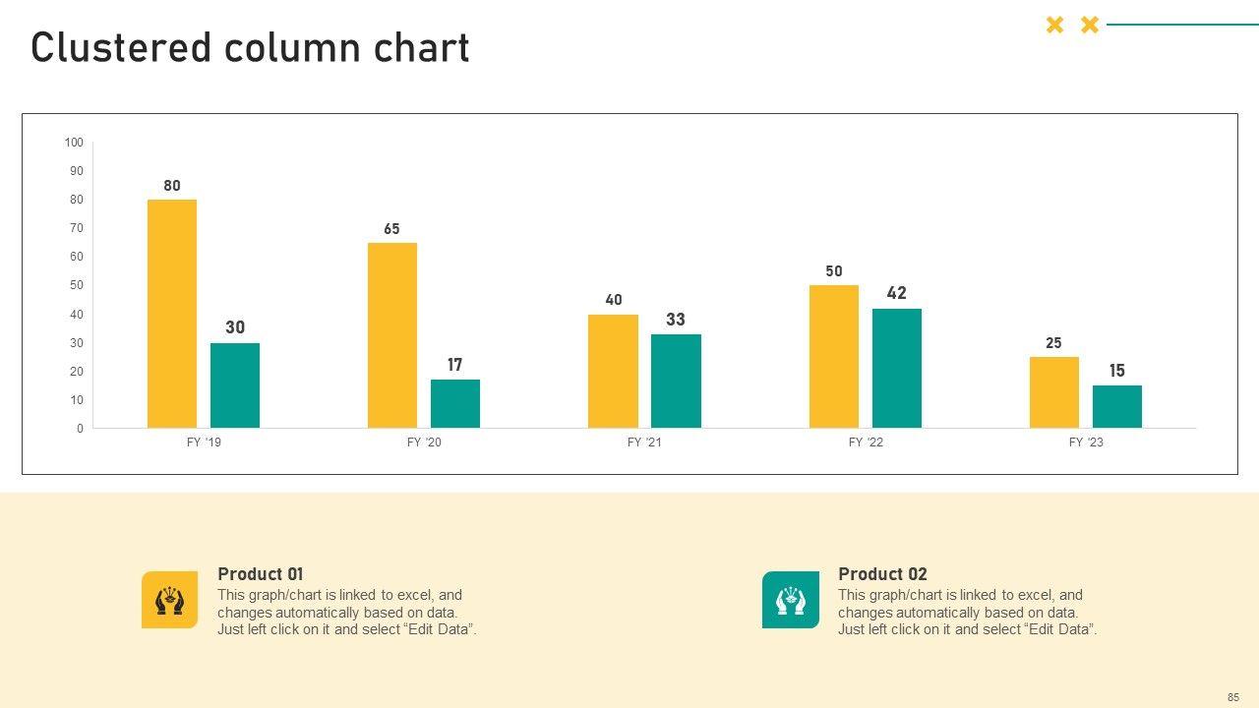
Task: Click the yellow Product 01 hands icon
Action: [169, 600]
